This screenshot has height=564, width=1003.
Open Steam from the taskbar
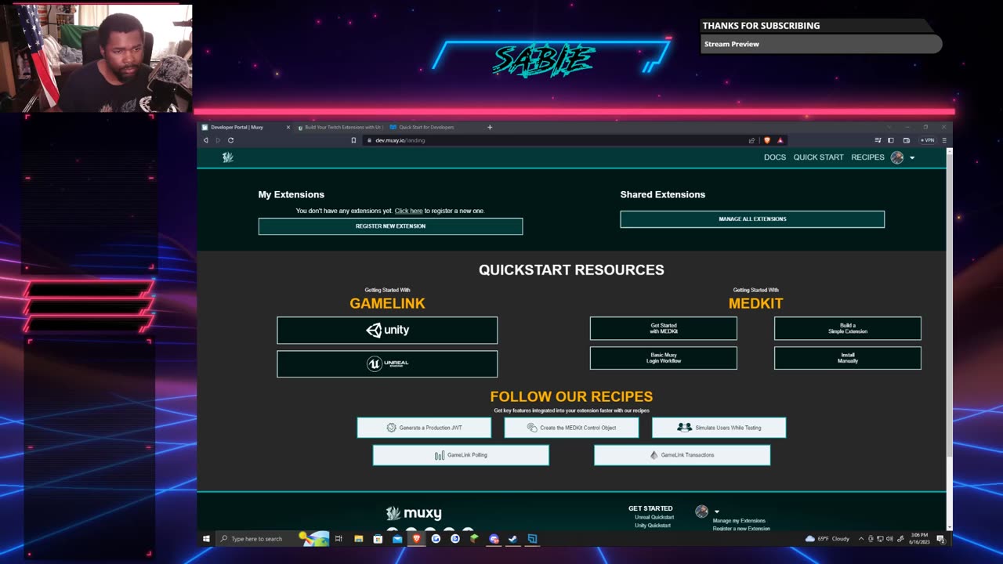coord(512,539)
